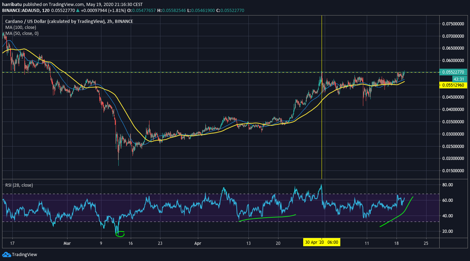The height and width of the screenshot is (261, 470).
Task: Click the 0.01500000 price axis label
Action: point(454,171)
